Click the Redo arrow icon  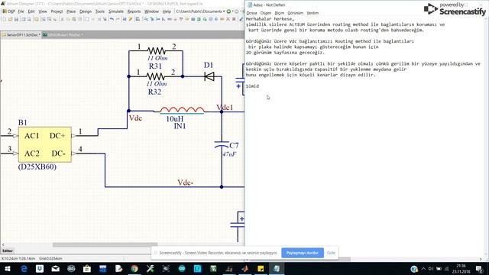tap(118, 19)
